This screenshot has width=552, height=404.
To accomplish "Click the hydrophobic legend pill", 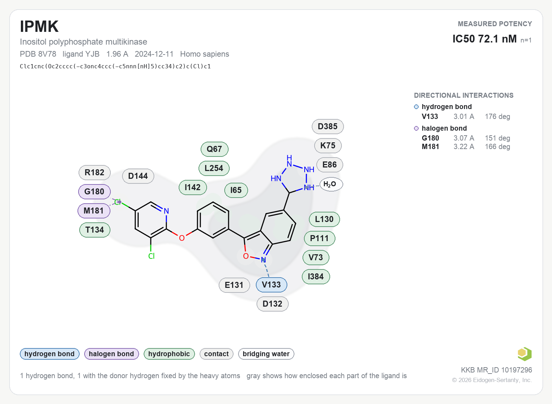I will (x=169, y=354).
